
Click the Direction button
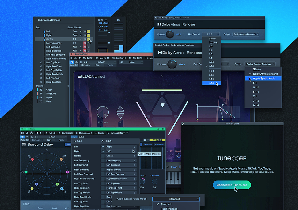pyautogui.click(x=148, y=144)
